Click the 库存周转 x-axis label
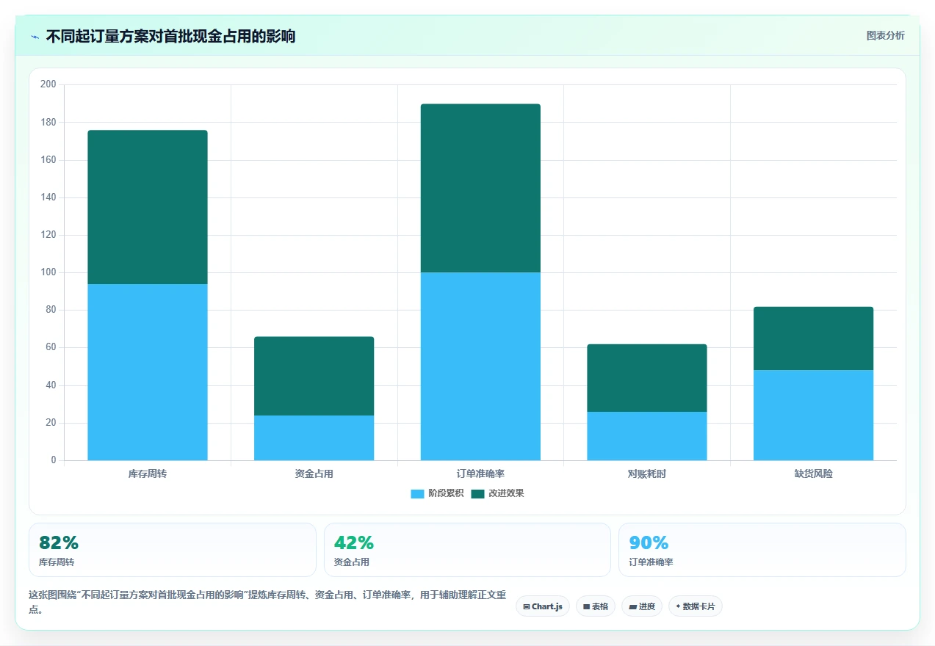 (x=148, y=474)
